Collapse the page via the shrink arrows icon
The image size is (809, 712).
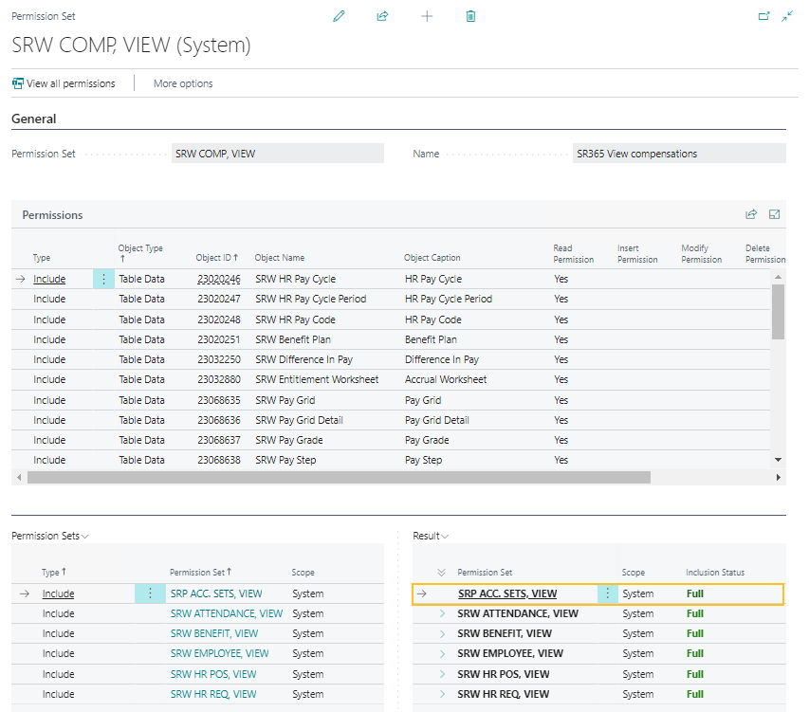click(786, 16)
